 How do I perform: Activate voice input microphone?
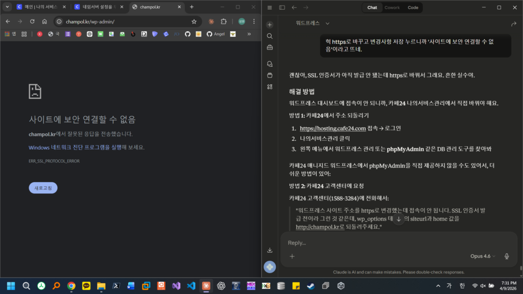click(506, 256)
